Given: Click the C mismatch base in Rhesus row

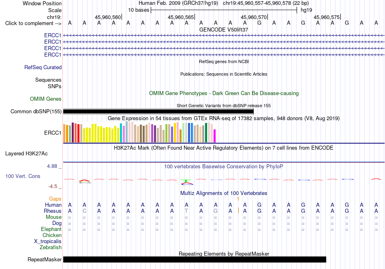Looking at the screenshot, I should click(x=84, y=211).
